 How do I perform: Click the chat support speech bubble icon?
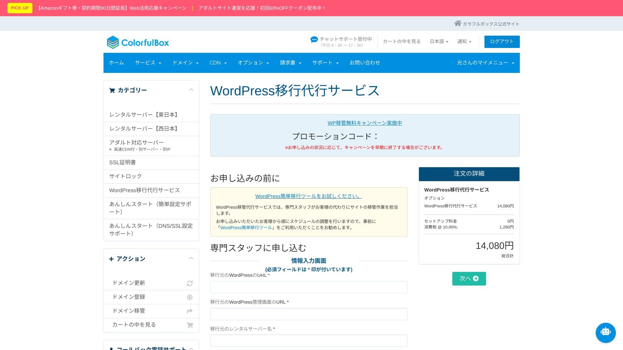[x=314, y=40]
